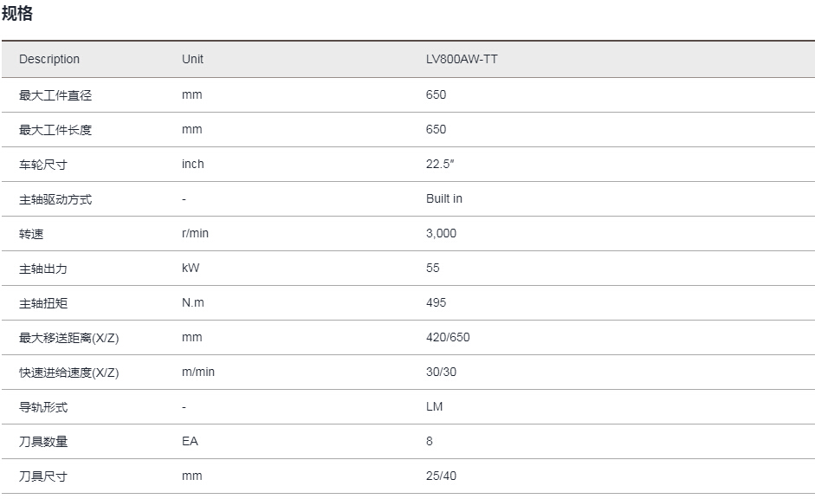Select the LM guideway value

point(435,407)
